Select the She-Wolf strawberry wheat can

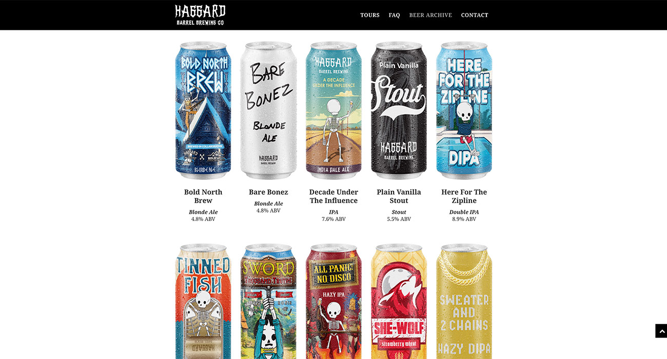[x=399, y=301]
